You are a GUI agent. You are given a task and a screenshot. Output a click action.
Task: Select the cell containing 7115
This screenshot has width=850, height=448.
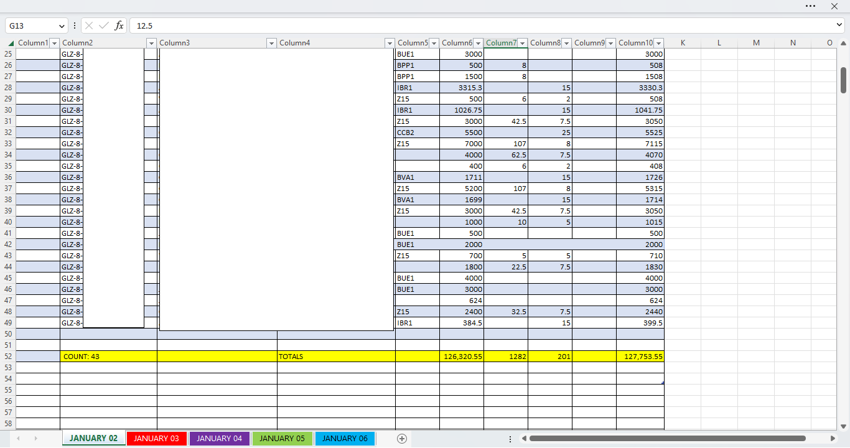tap(640, 144)
